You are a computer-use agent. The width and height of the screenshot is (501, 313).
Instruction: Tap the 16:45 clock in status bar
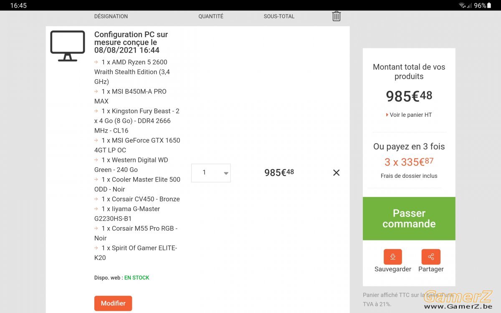18,5
